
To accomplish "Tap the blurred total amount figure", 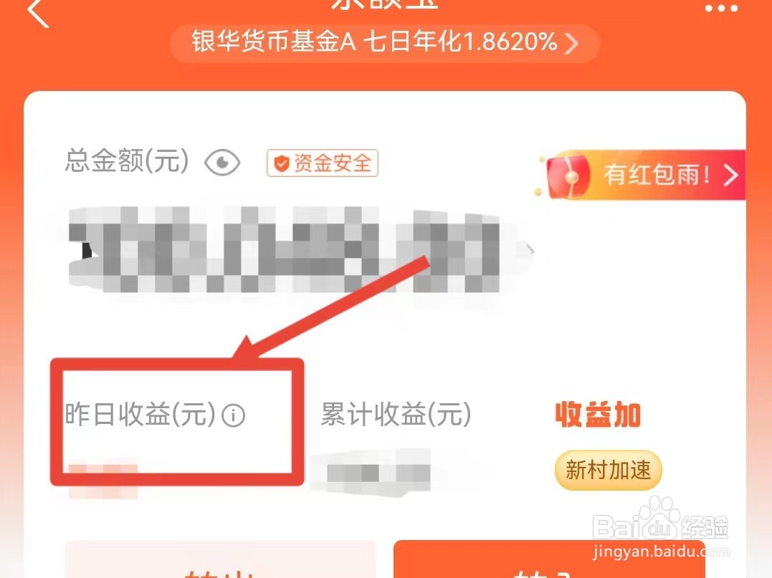I will pyautogui.click(x=285, y=250).
